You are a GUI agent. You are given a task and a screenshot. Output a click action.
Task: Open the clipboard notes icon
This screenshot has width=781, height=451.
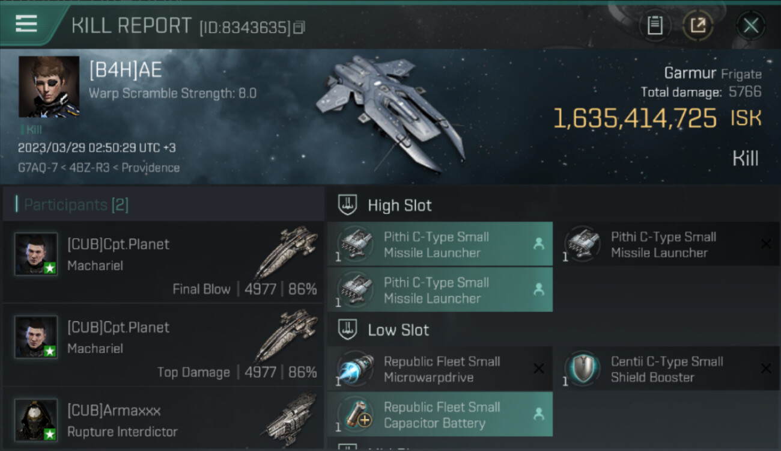pos(655,26)
